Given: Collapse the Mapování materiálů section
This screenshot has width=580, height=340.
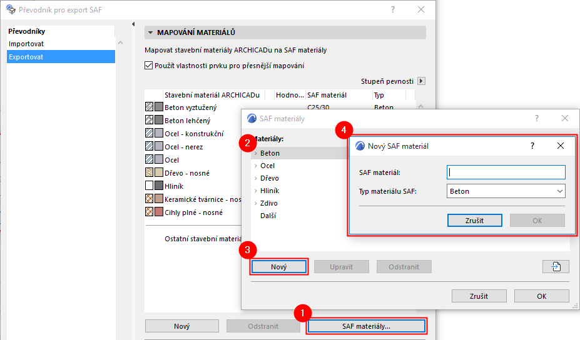Looking at the screenshot, I should (151, 32).
